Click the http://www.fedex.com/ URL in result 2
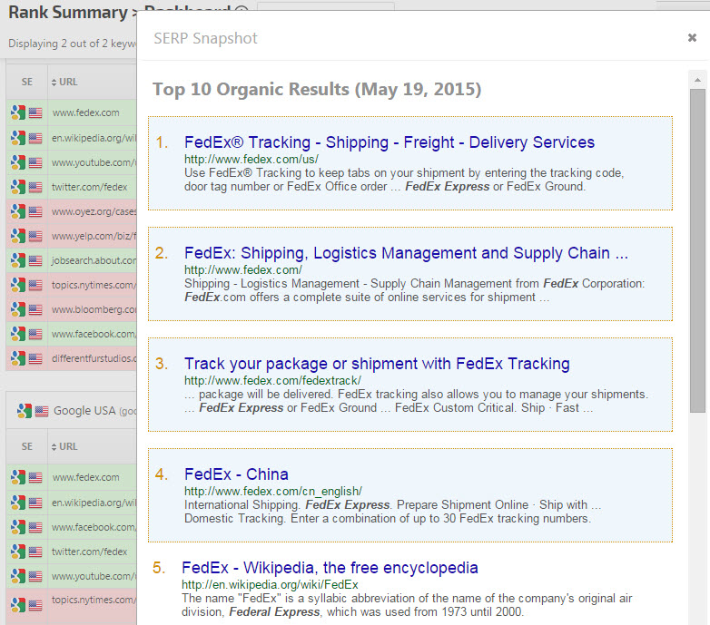This screenshot has width=710, height=625. (243, 270)
